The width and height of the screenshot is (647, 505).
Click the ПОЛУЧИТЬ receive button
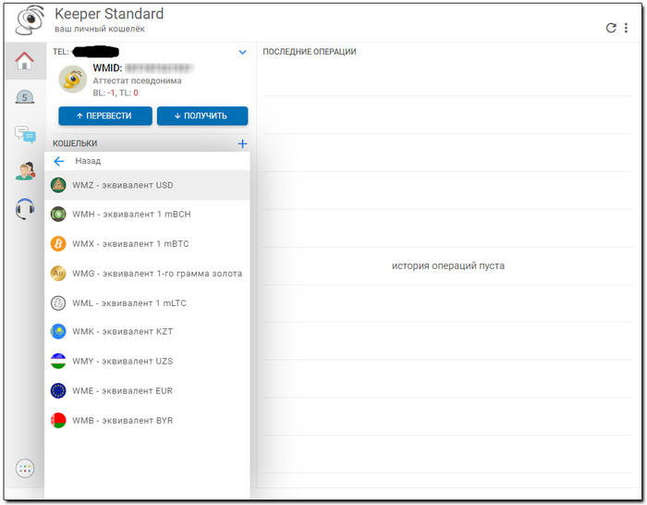tap(202, 116)
